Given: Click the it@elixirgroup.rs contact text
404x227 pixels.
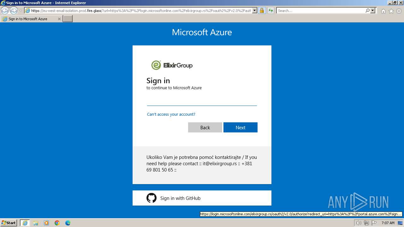Looking at the screenshot, I should coord(220,163).
